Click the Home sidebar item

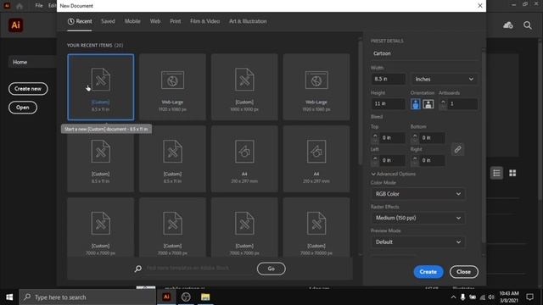click(32, 62)
